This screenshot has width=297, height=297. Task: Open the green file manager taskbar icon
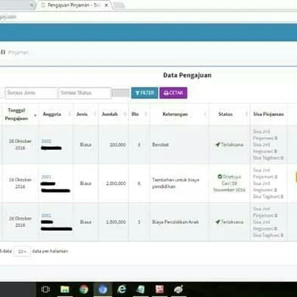[65, 289]
